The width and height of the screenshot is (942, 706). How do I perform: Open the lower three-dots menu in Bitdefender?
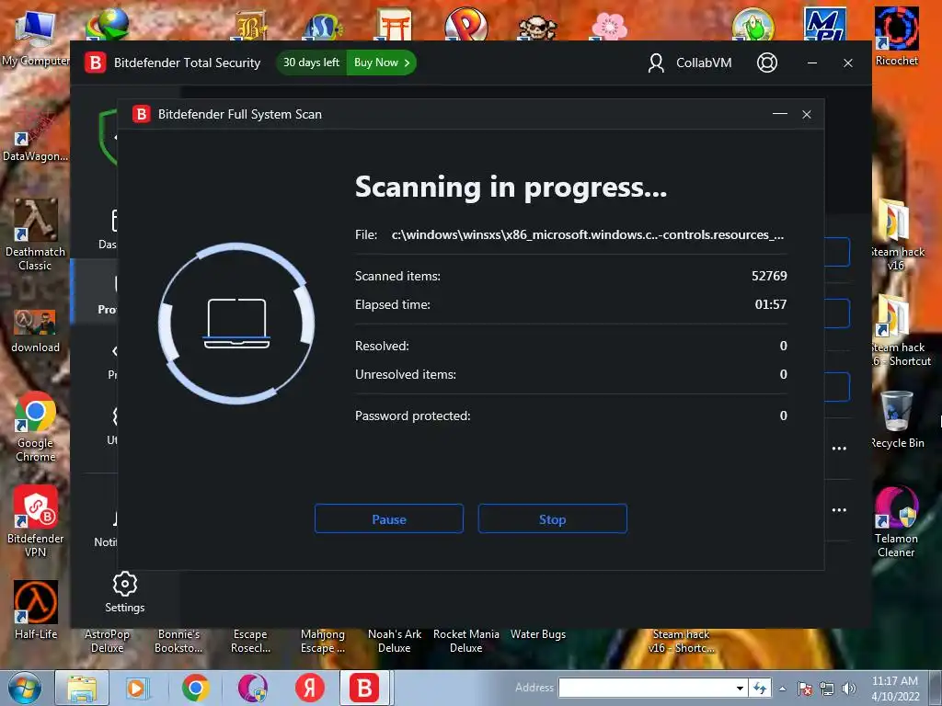839,509
